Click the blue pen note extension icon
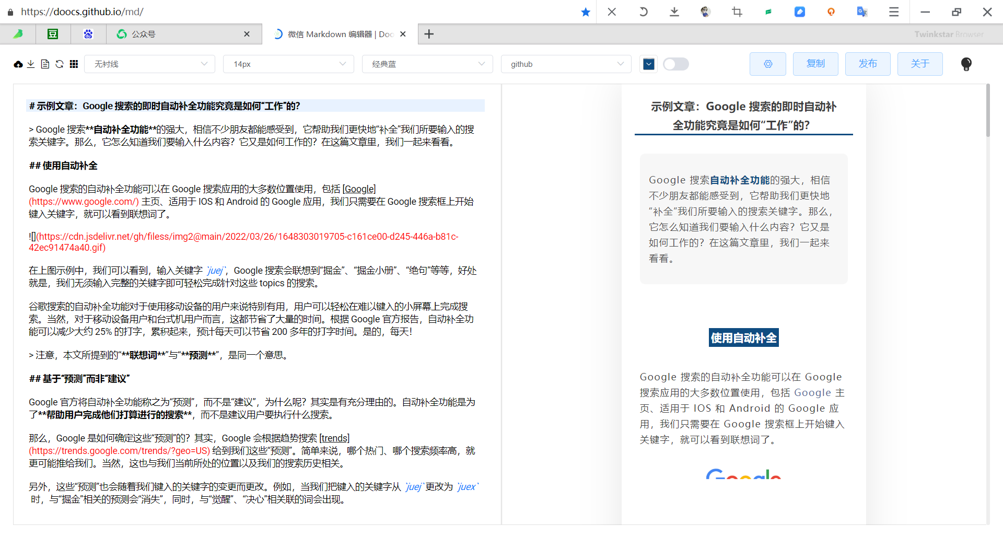Screen dimensions: 1003x536 click(800, 11)
